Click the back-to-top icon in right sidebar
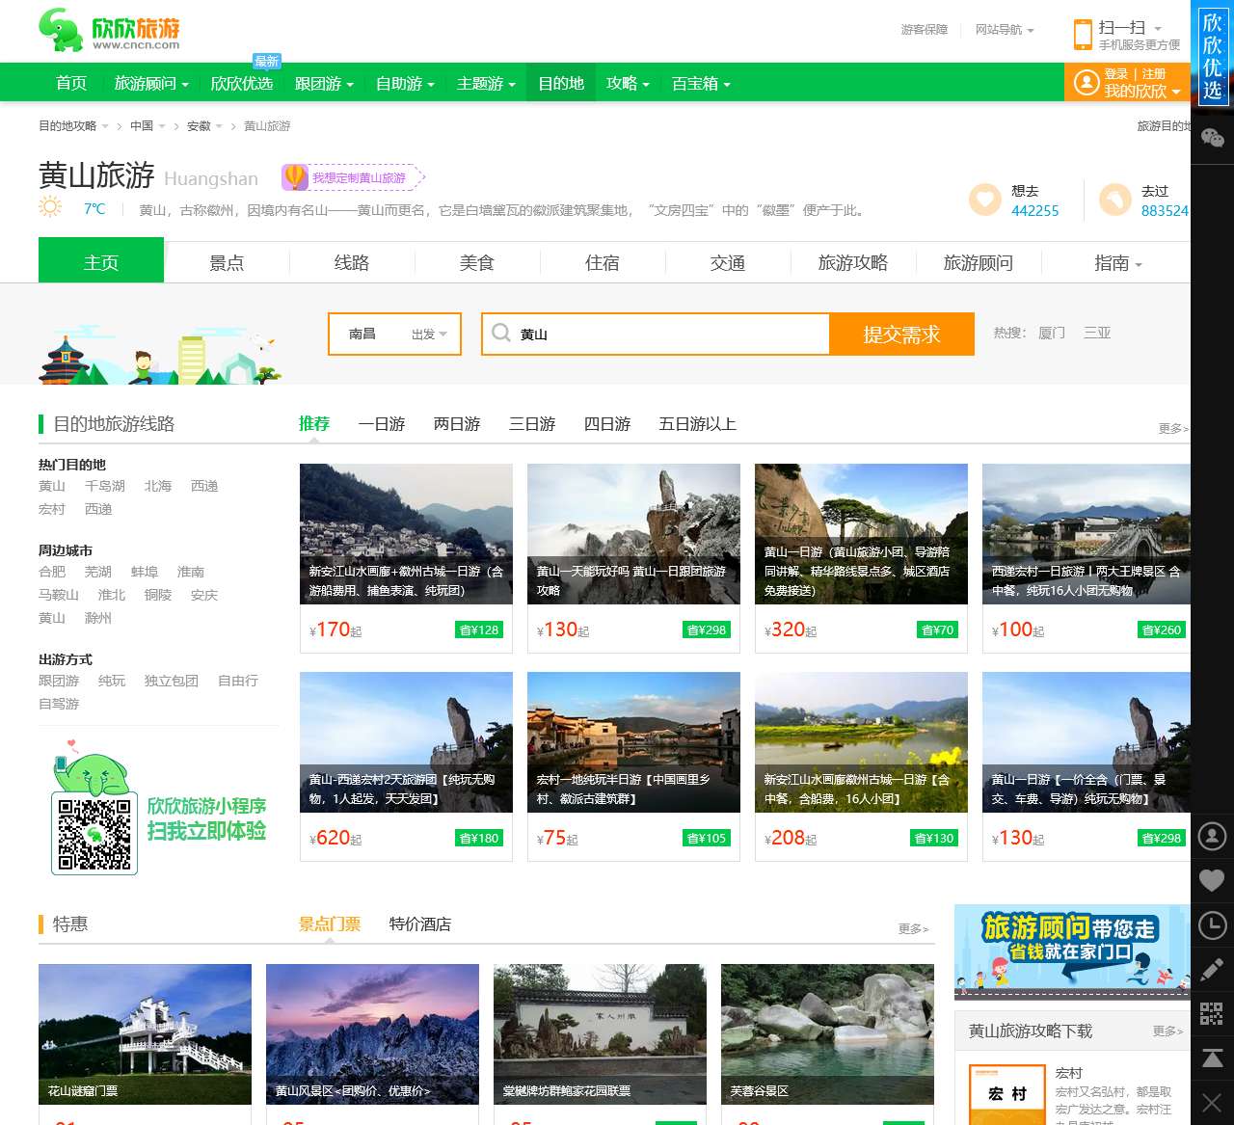Viewport: 1234px width, 1125px height. tap(1213, 1056)
